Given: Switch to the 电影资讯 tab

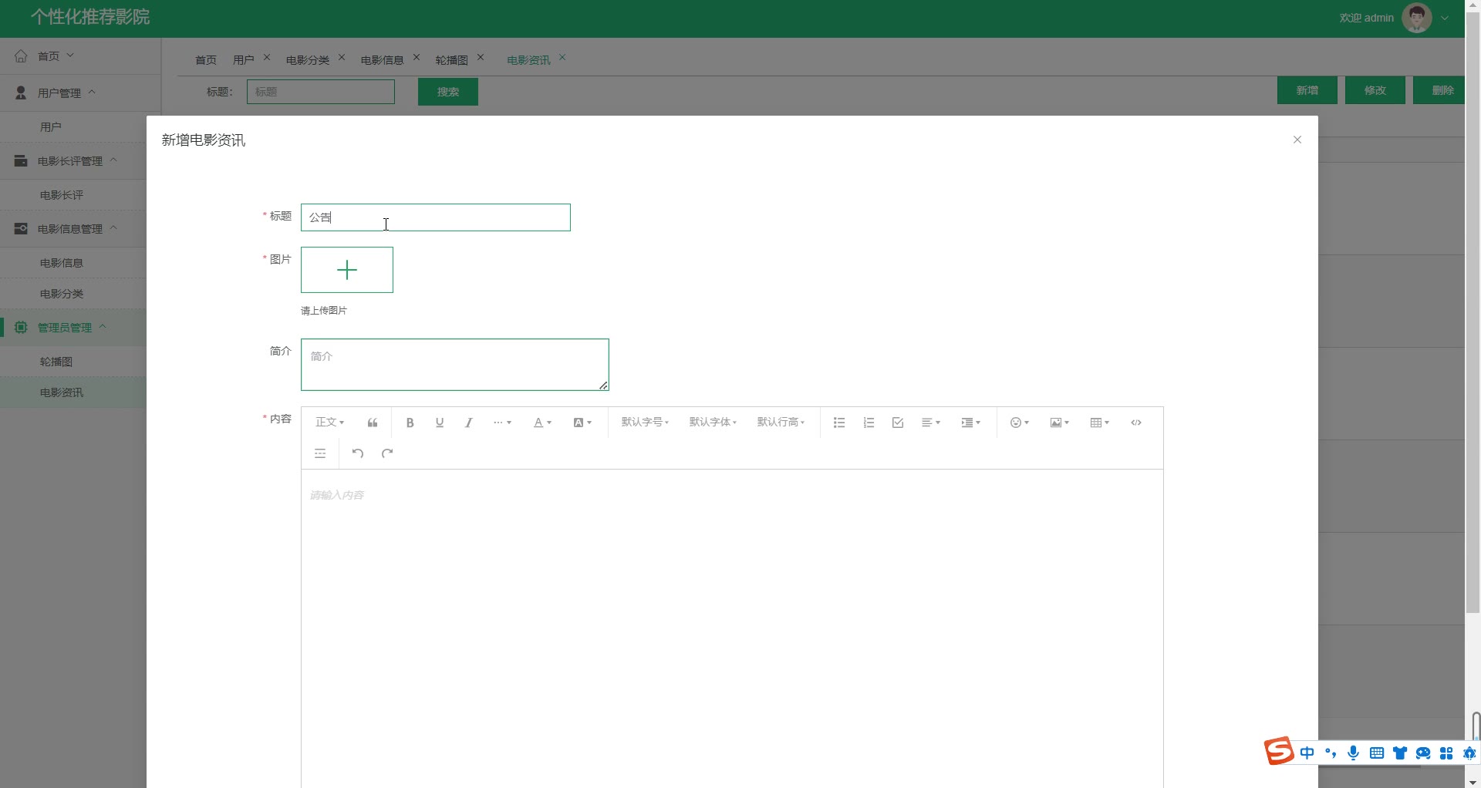Looking at the screenshot, I should 529,59.
